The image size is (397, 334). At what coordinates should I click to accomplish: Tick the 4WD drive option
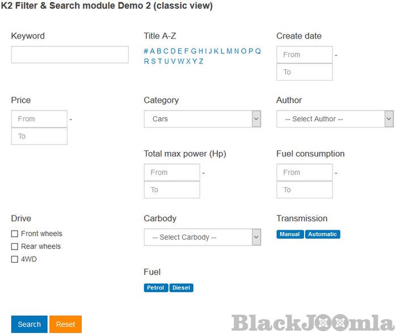(15, 259)
